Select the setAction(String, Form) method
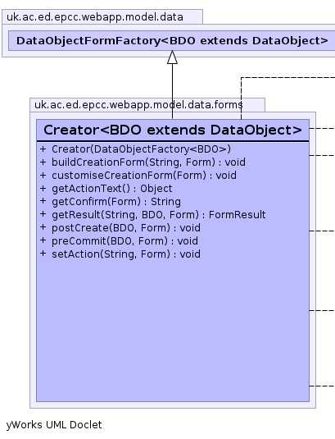The image size is (335, 439). (126, 254)
